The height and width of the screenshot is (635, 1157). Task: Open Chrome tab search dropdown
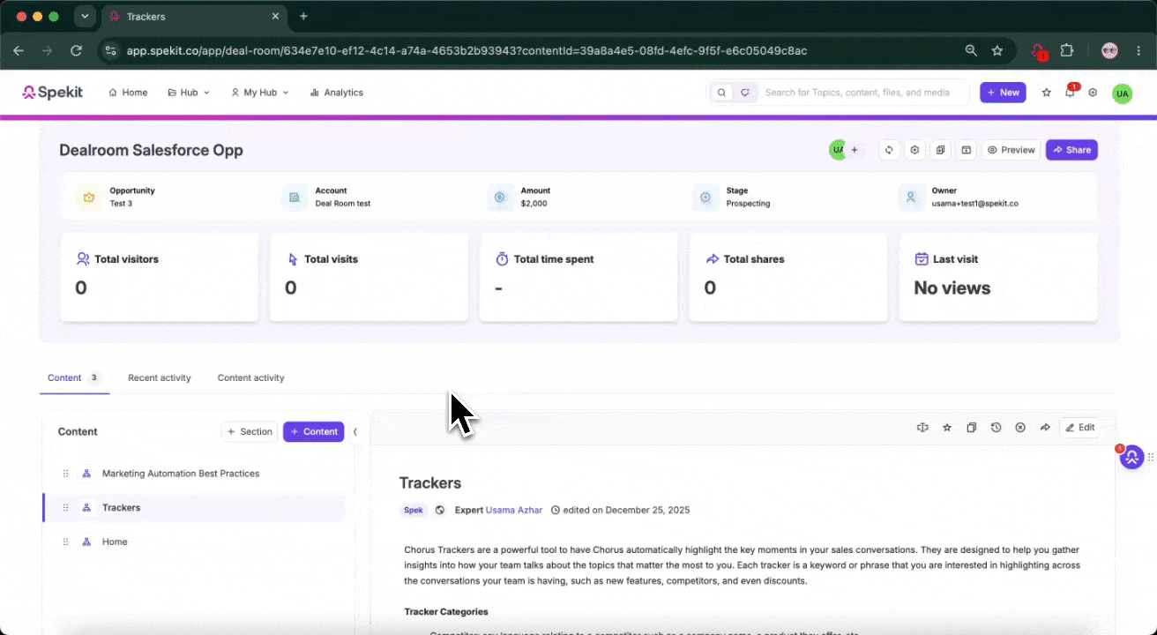pos(85,16)
